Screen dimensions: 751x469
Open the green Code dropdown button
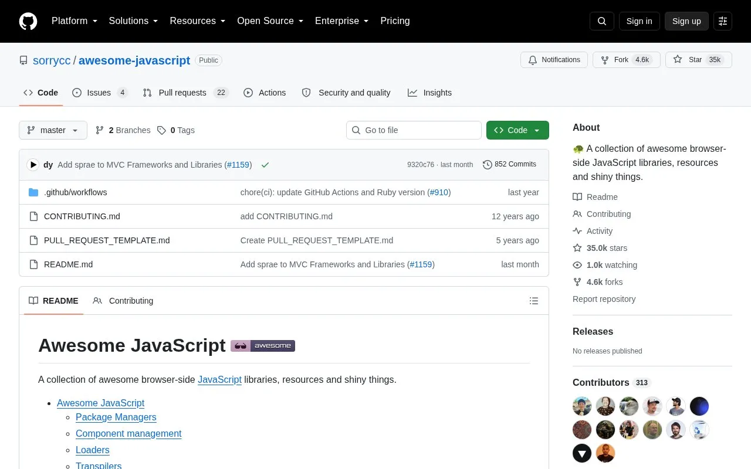[517, 130]
